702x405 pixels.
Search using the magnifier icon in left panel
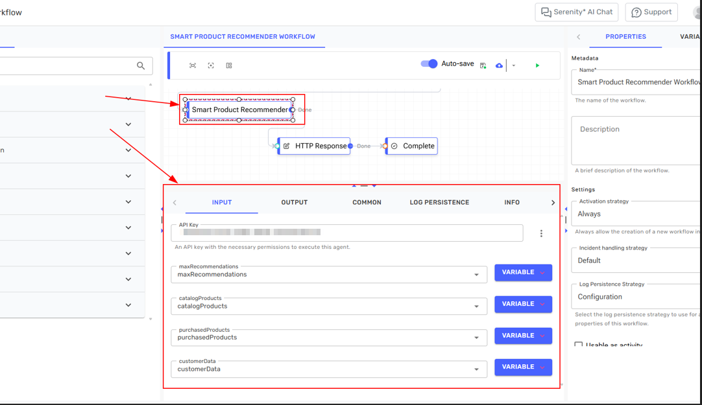click(141, 65)
